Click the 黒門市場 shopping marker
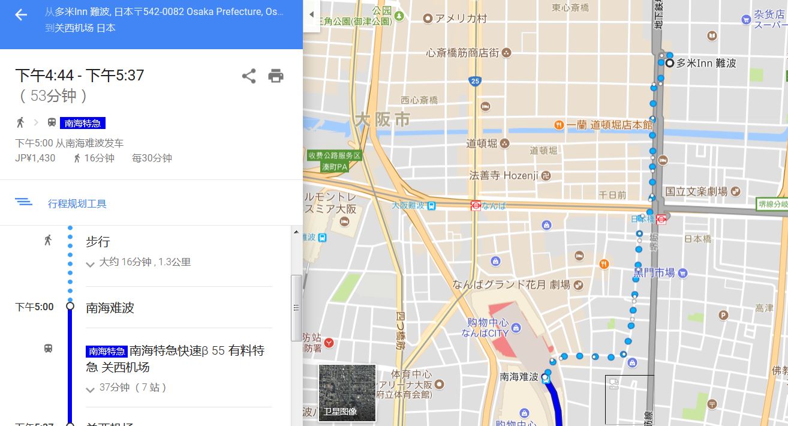 [682, 274]
